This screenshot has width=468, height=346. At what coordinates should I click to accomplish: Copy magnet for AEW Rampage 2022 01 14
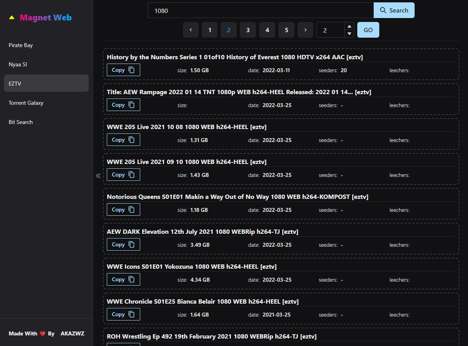[x=123, y=105]
